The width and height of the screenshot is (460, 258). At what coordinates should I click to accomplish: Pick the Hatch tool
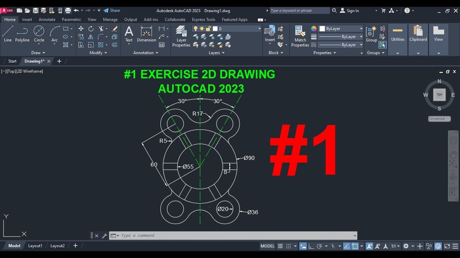click(66, 45)
